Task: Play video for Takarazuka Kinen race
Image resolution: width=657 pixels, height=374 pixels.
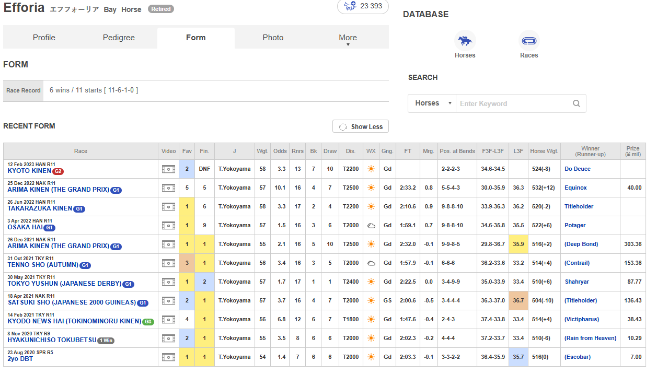Action: click(168, 207)
